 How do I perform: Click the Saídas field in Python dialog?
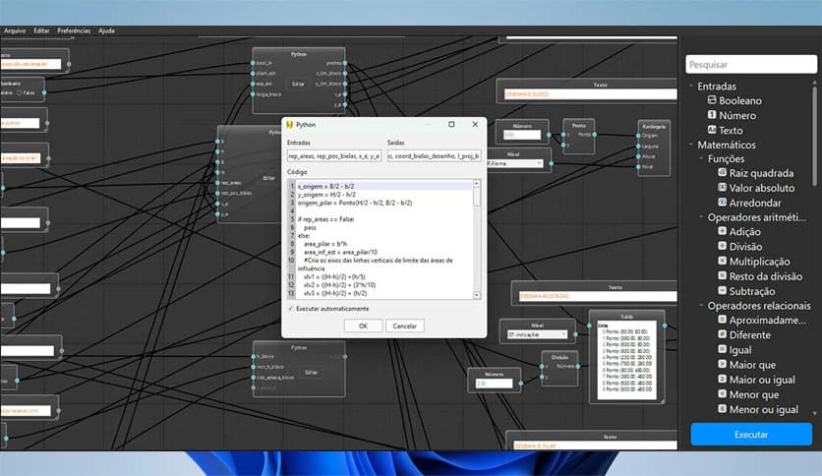[434, 156]
